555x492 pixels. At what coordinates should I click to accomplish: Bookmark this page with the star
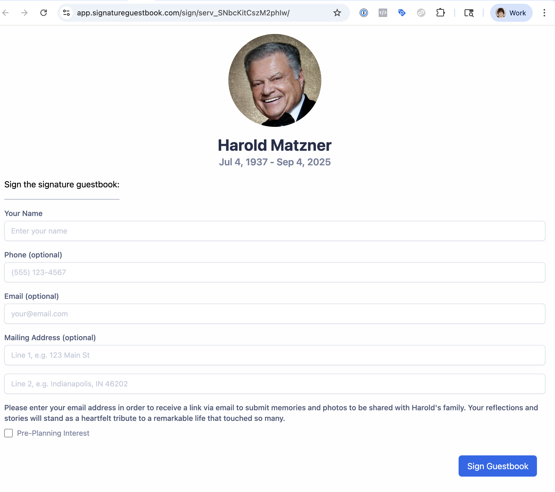pyautogui.click(x=337, y=13)
